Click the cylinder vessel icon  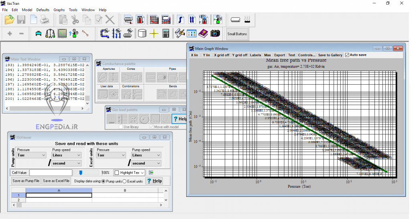point(142,34)
